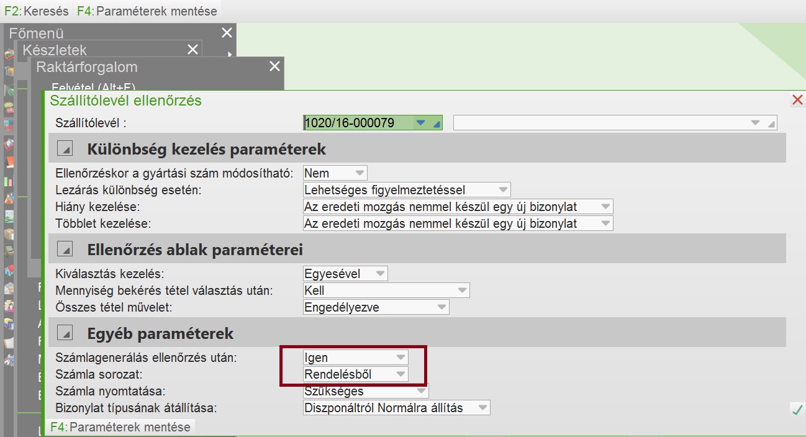806x437 pixels.
Task: Click the envelope icon in sidebar
Action: tap(9, 288)
